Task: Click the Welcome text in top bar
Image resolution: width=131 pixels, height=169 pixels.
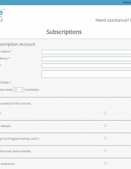Action: (x=127, y=2)
